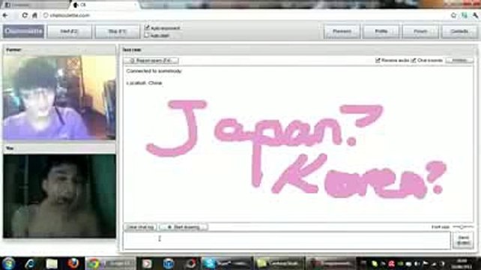481x270 pixels.
Task: Click the Stop (F1) button
Action: point(117,31)
